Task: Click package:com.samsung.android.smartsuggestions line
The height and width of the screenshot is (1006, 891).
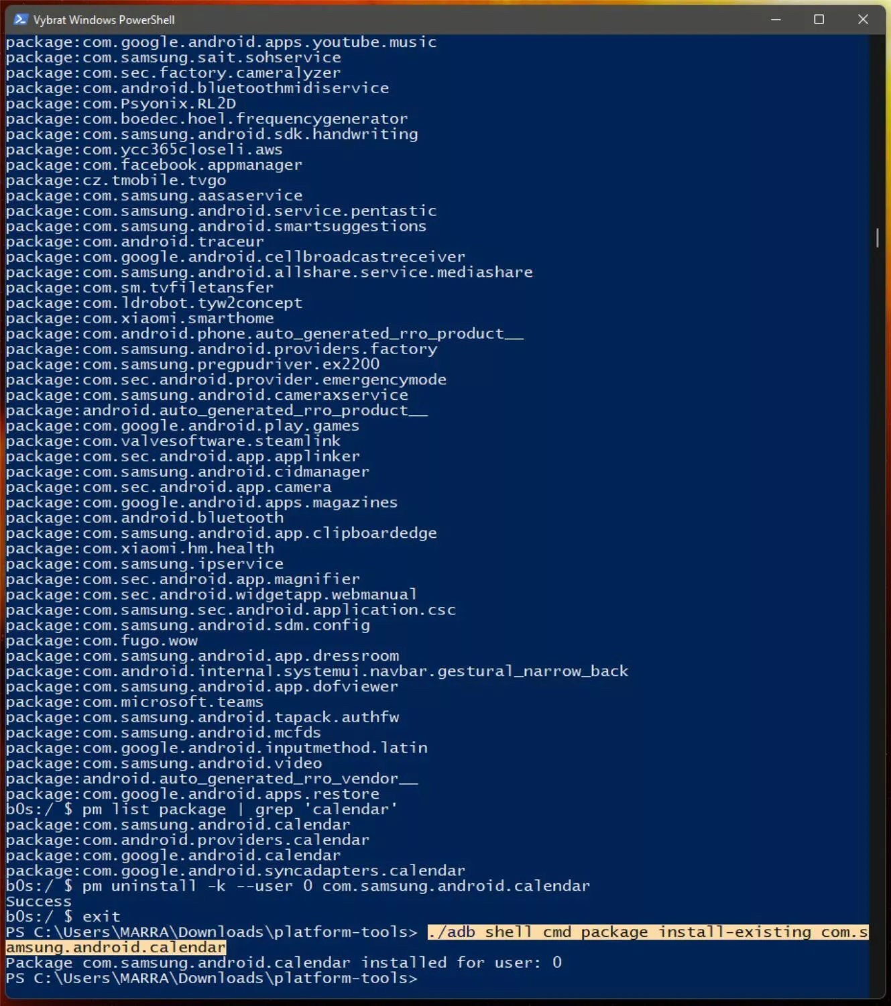Action: tap(217, 227)
